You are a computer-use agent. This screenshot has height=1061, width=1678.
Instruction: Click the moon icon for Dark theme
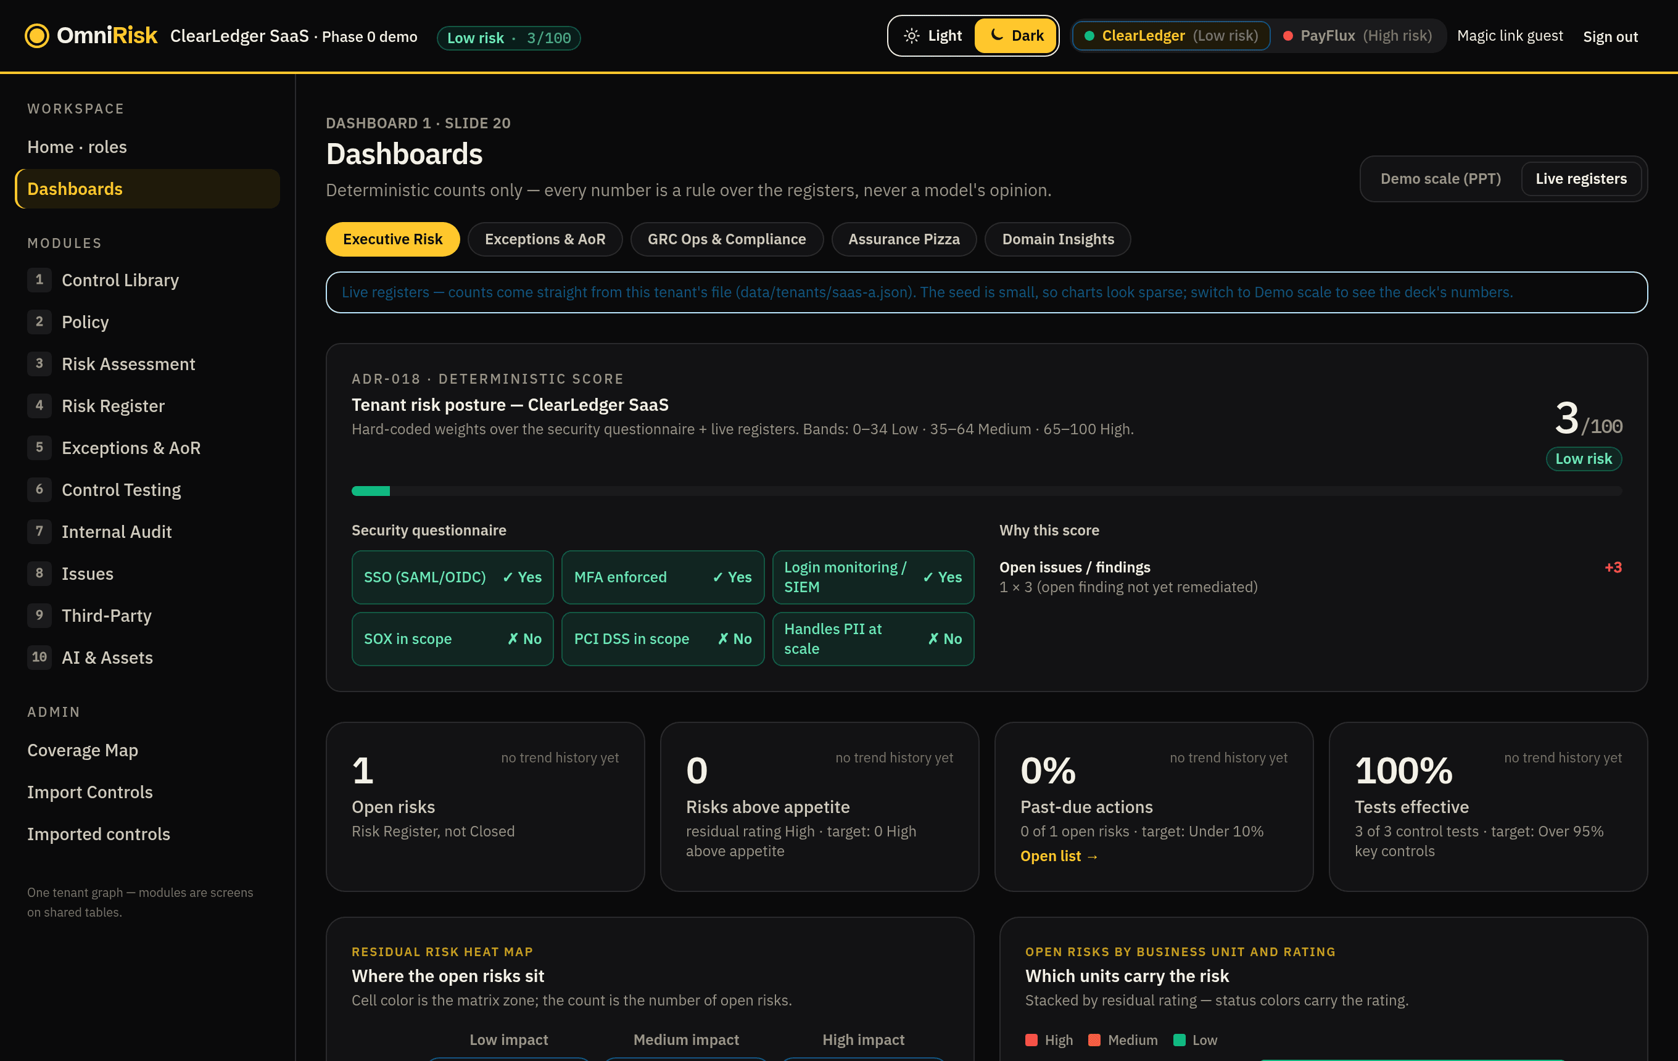(997, 35)
